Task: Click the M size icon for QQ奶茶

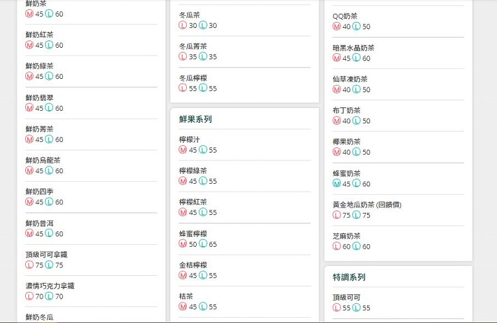Action: pyautogui.click(x=337, y=27)
